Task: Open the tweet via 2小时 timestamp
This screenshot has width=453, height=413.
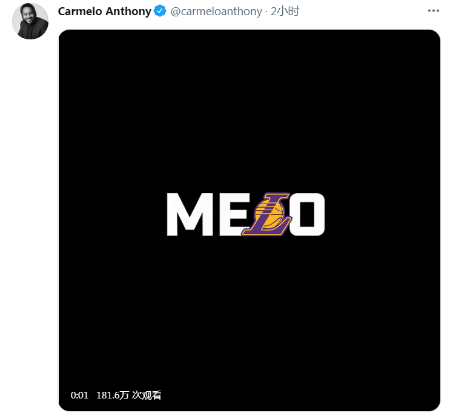Action: click(285, 12)
